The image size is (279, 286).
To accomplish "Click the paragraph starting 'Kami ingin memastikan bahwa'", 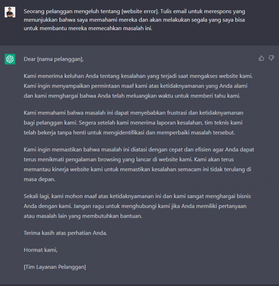I will click(139, 164).
